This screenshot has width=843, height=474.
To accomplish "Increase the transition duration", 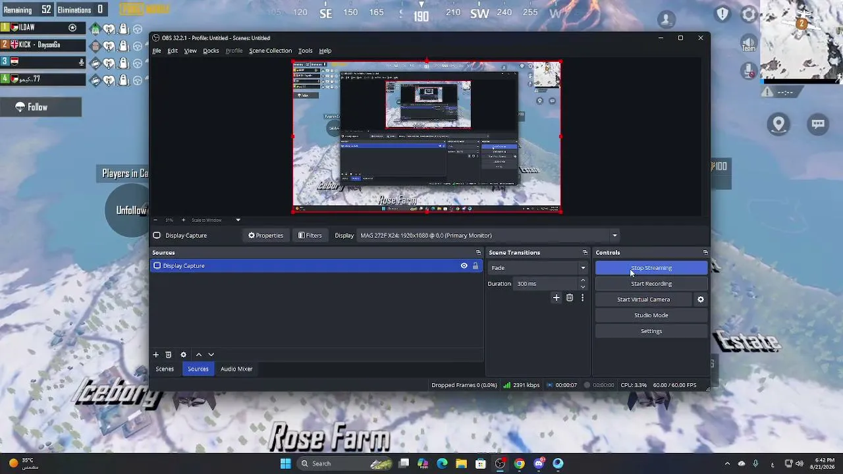I will (583, 280).
